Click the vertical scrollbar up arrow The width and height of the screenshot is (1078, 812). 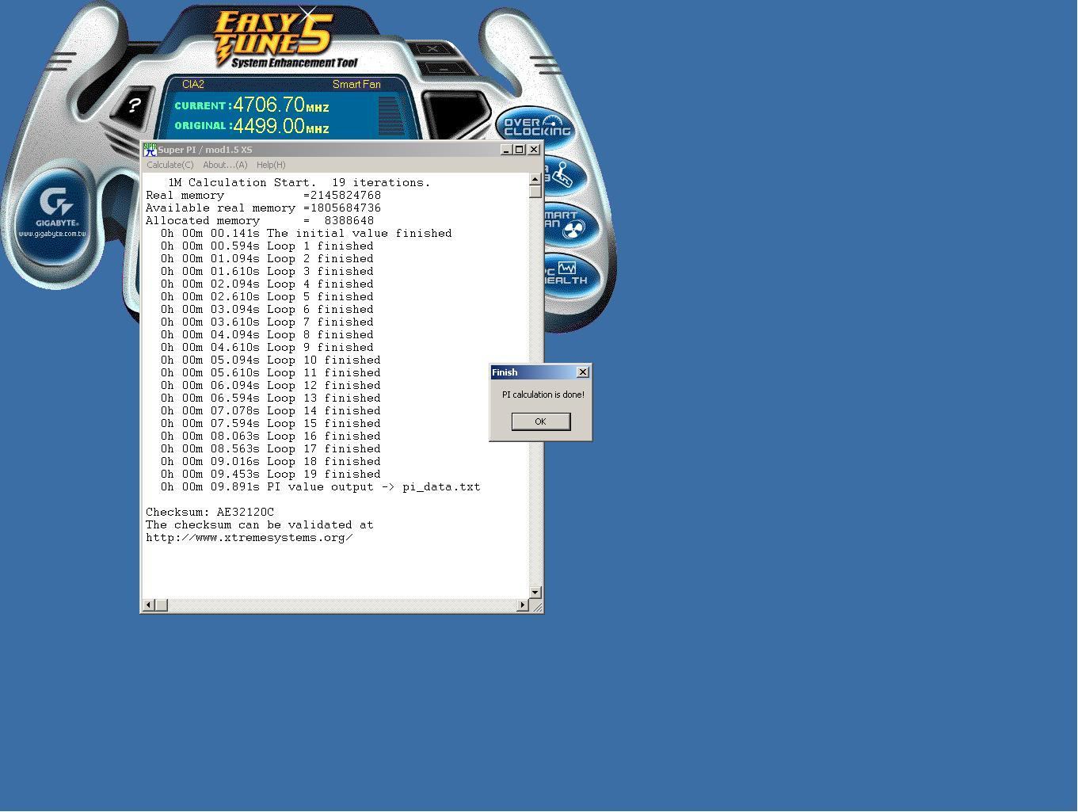point(535,179)
